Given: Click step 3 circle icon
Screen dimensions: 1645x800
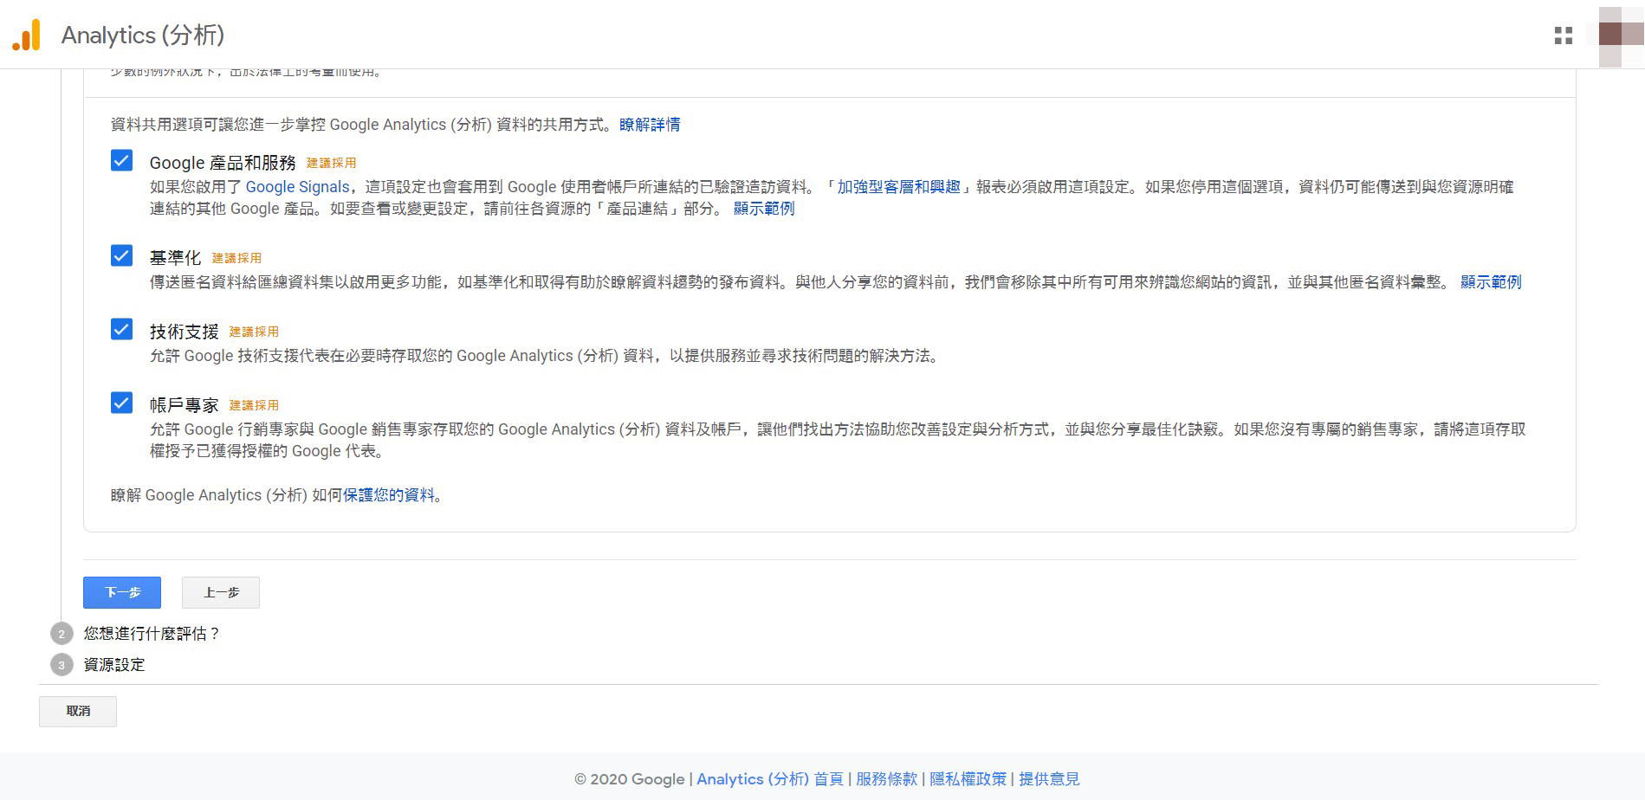Looking at the screenshot, I should pyautogui.click(x=62, y=665).
